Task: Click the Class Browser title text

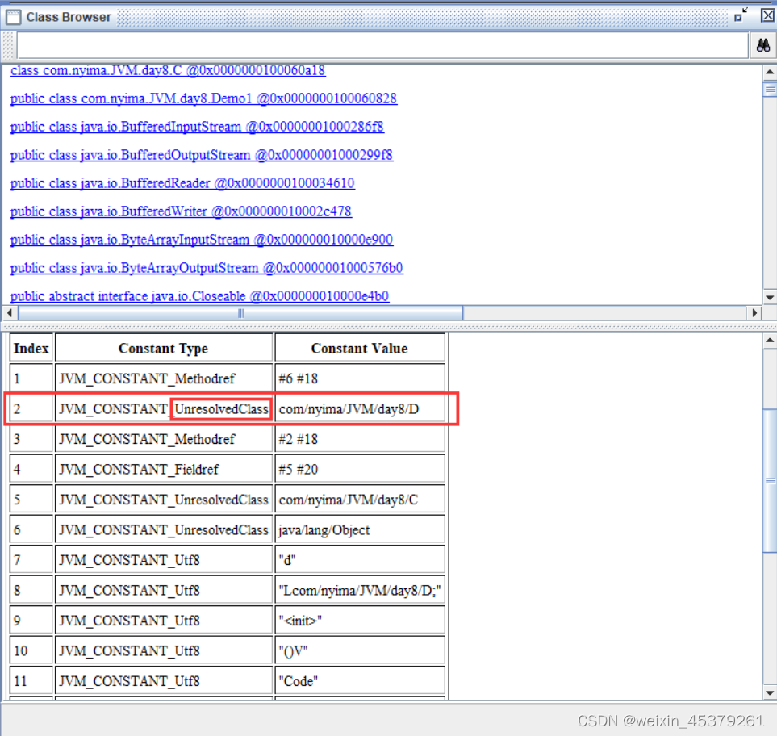Action: point(69,17)
